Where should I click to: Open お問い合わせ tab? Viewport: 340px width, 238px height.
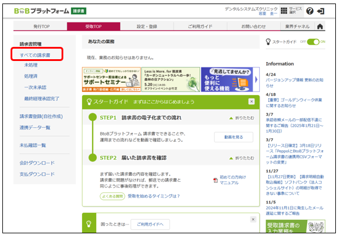tap(253, 26)
